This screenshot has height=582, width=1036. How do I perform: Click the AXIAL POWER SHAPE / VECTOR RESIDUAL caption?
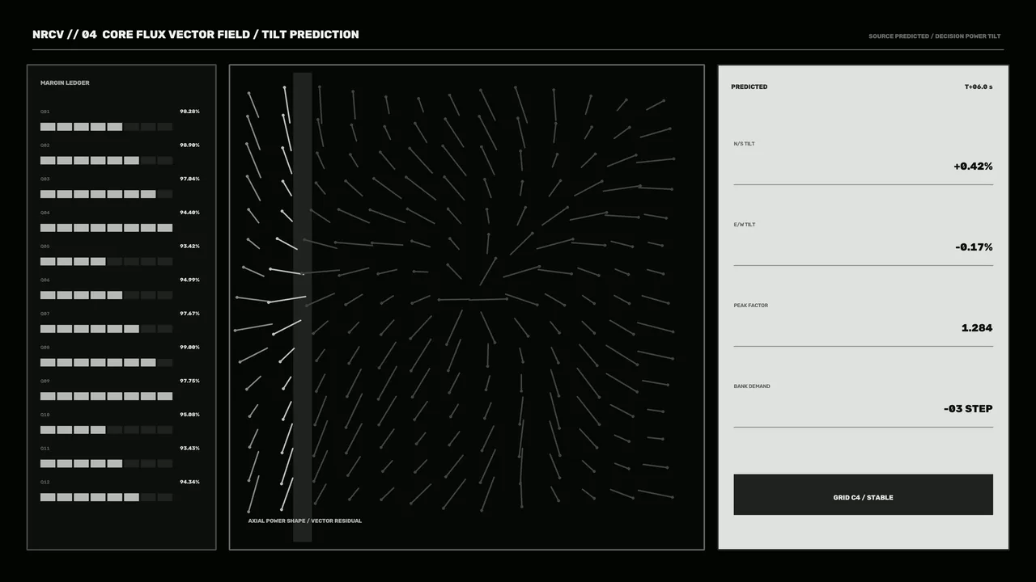tap(305, 521)
